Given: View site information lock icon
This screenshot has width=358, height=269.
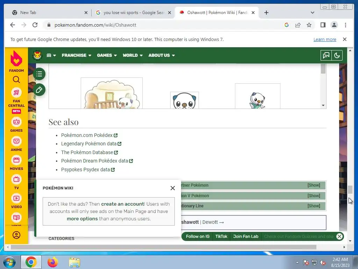Looking at the screenshot, I should coord(49,25).
